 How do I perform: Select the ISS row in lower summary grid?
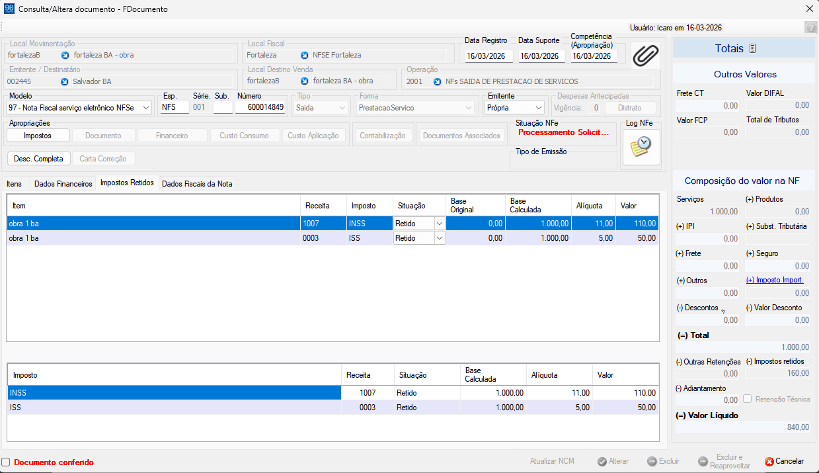pos(332,408)
